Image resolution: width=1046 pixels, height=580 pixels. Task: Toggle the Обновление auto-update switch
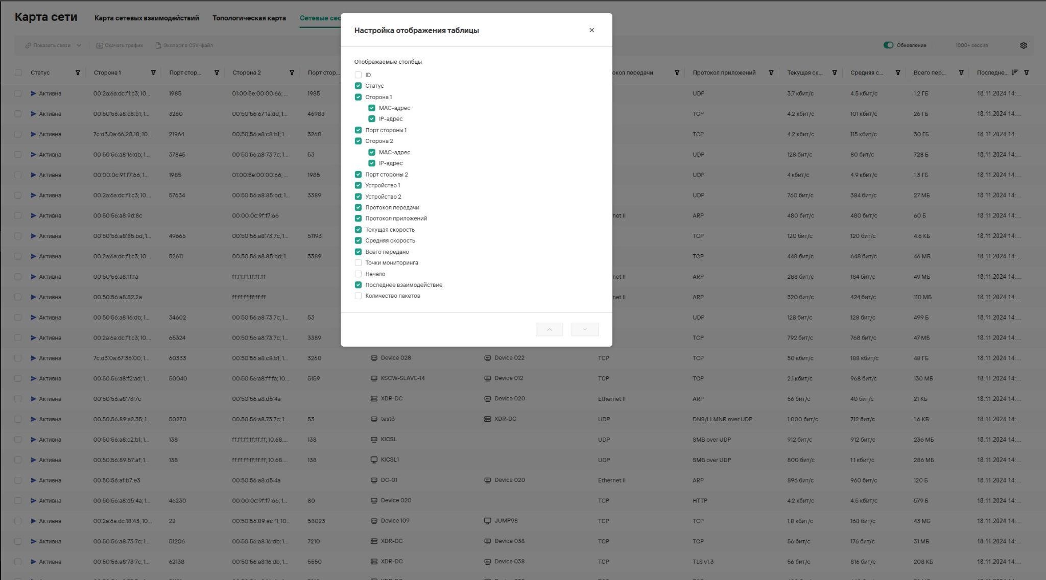[x=888, y=45]
